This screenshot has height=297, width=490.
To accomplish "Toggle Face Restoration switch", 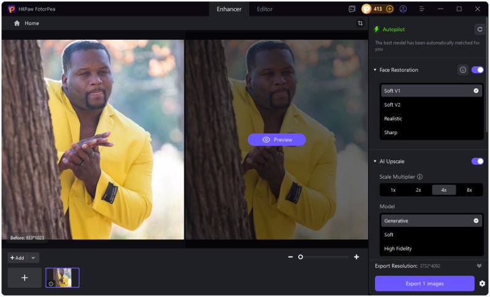I will [478, 70].
